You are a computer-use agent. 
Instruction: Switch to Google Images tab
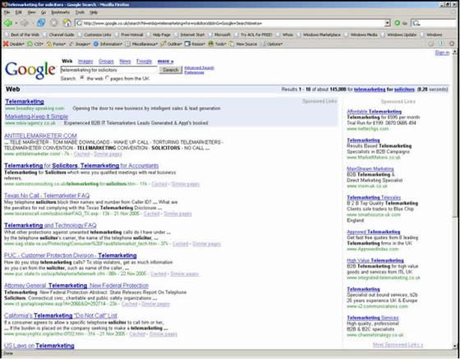(85, 62)
